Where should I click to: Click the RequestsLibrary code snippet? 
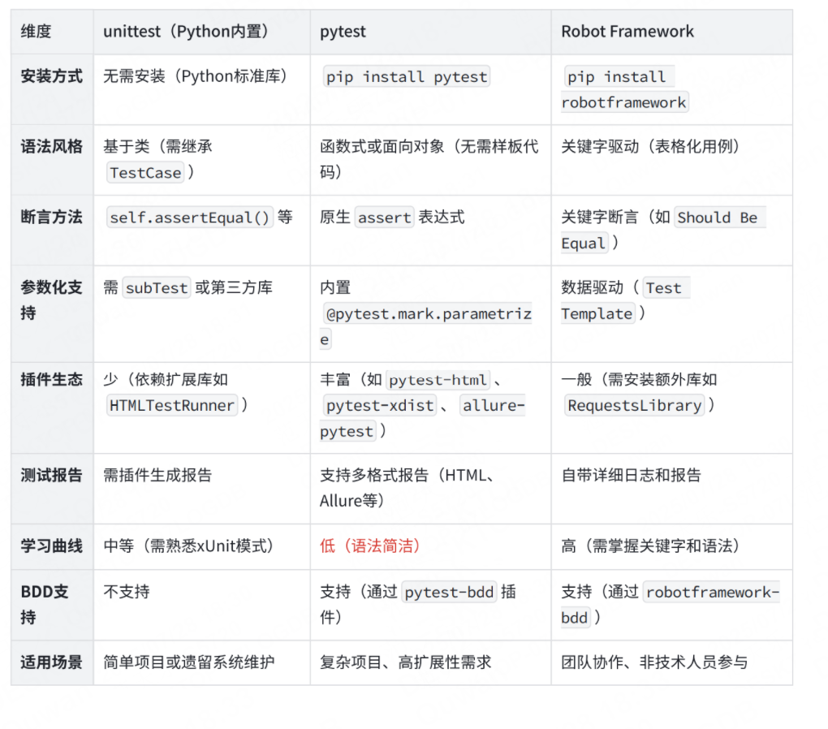coord(635,406)
